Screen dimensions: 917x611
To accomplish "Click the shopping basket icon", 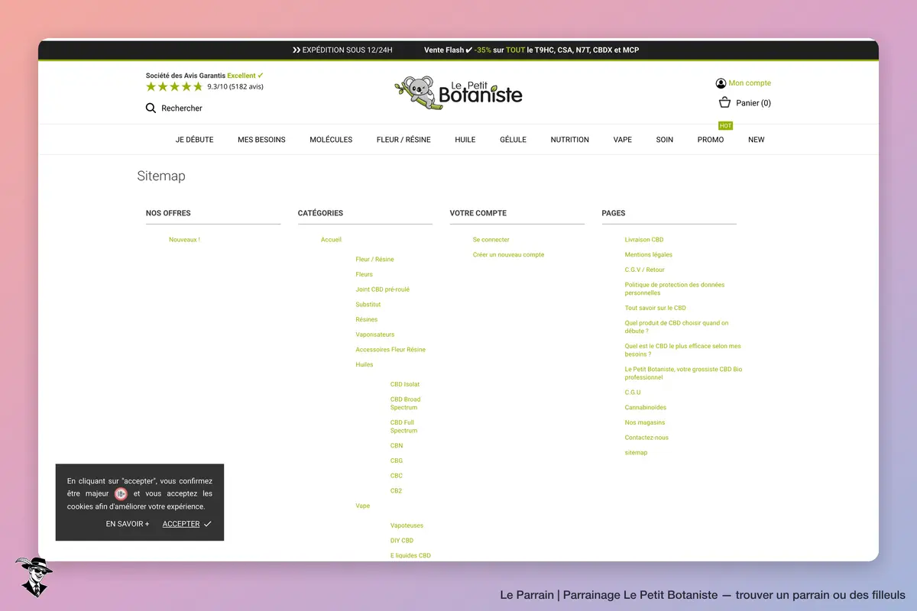I will (724, 102).
